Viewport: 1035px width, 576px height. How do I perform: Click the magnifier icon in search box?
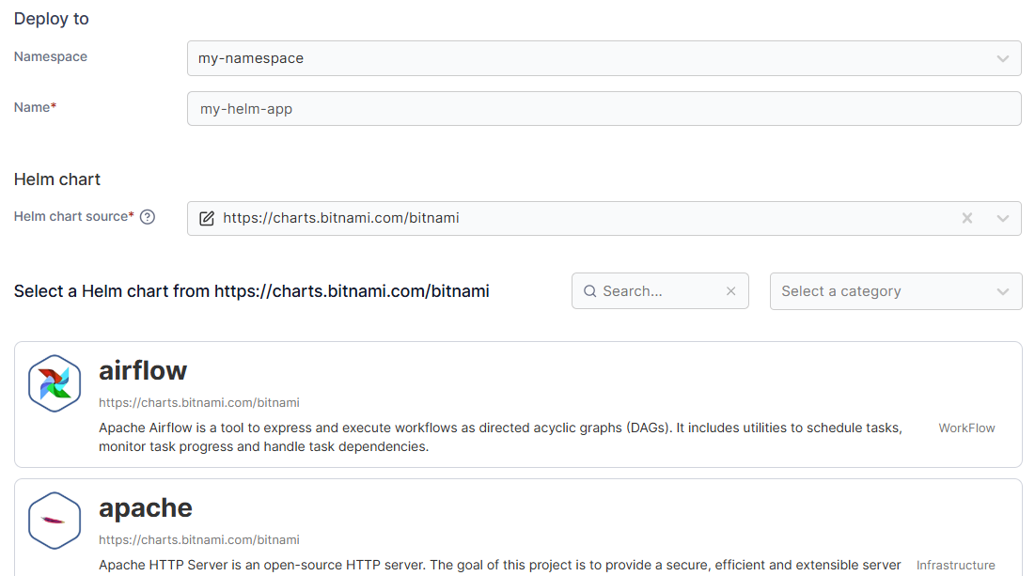(590, 291)
